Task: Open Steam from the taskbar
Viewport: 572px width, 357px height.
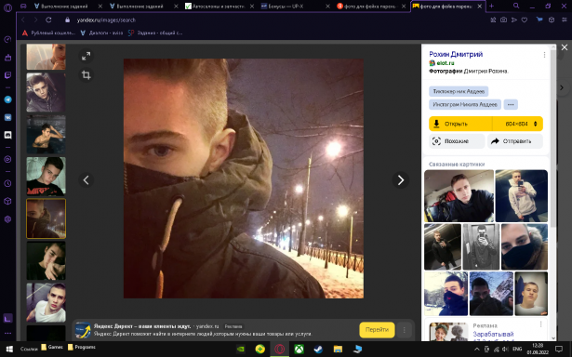Action: (318, 349)
